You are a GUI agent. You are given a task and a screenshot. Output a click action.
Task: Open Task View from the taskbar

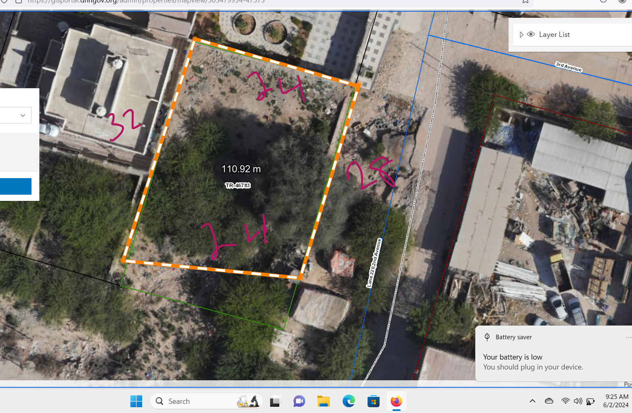coord(275,401)
